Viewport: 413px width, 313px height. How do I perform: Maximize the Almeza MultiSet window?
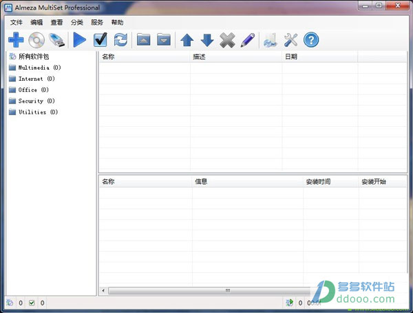379,6
